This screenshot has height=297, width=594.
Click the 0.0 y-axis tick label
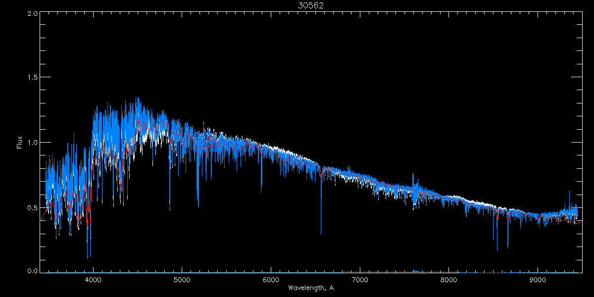pos(32,271)
